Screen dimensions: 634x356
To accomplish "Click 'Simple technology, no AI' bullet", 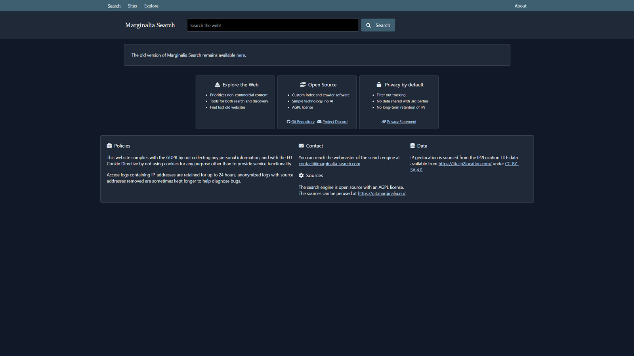I will pyautogui.click(x=312, y=101).
